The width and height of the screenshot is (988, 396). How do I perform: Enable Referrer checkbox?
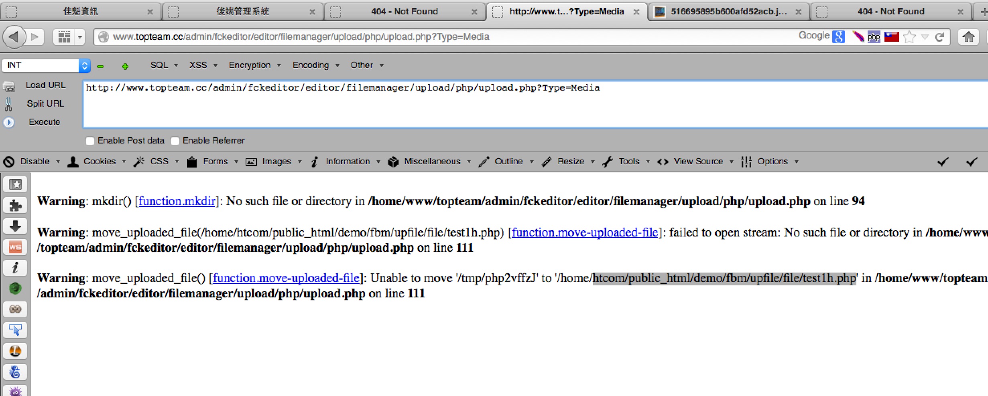(175, 141)
